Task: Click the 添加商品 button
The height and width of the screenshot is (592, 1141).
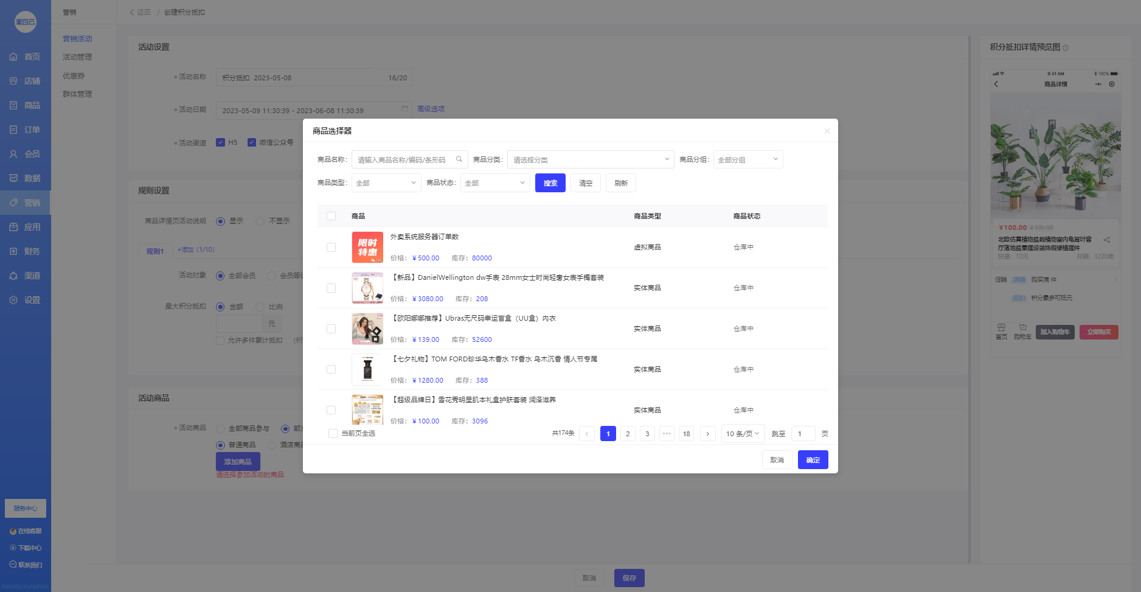Action: coord(238,461)
